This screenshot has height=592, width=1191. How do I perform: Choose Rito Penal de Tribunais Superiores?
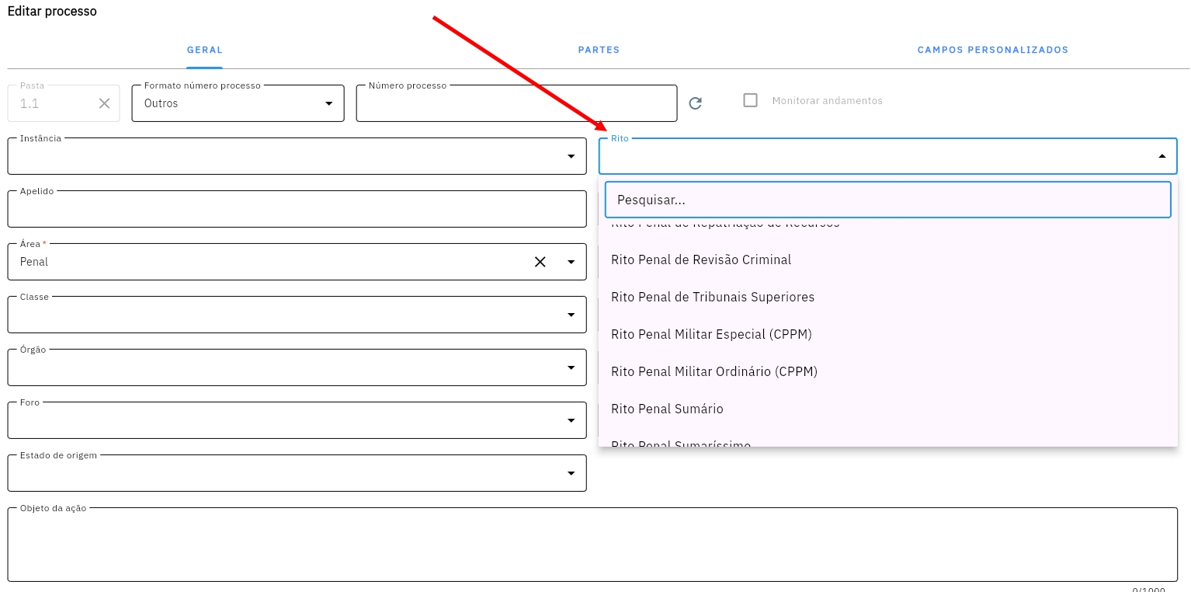point(713,297)
